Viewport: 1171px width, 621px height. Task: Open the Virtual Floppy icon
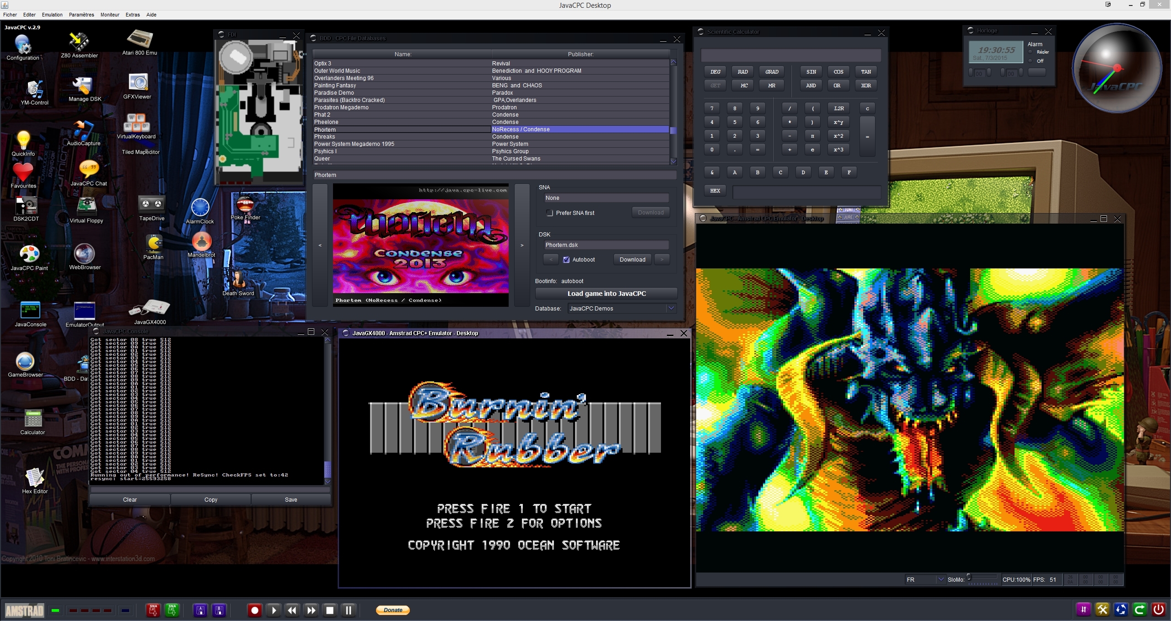86,210
